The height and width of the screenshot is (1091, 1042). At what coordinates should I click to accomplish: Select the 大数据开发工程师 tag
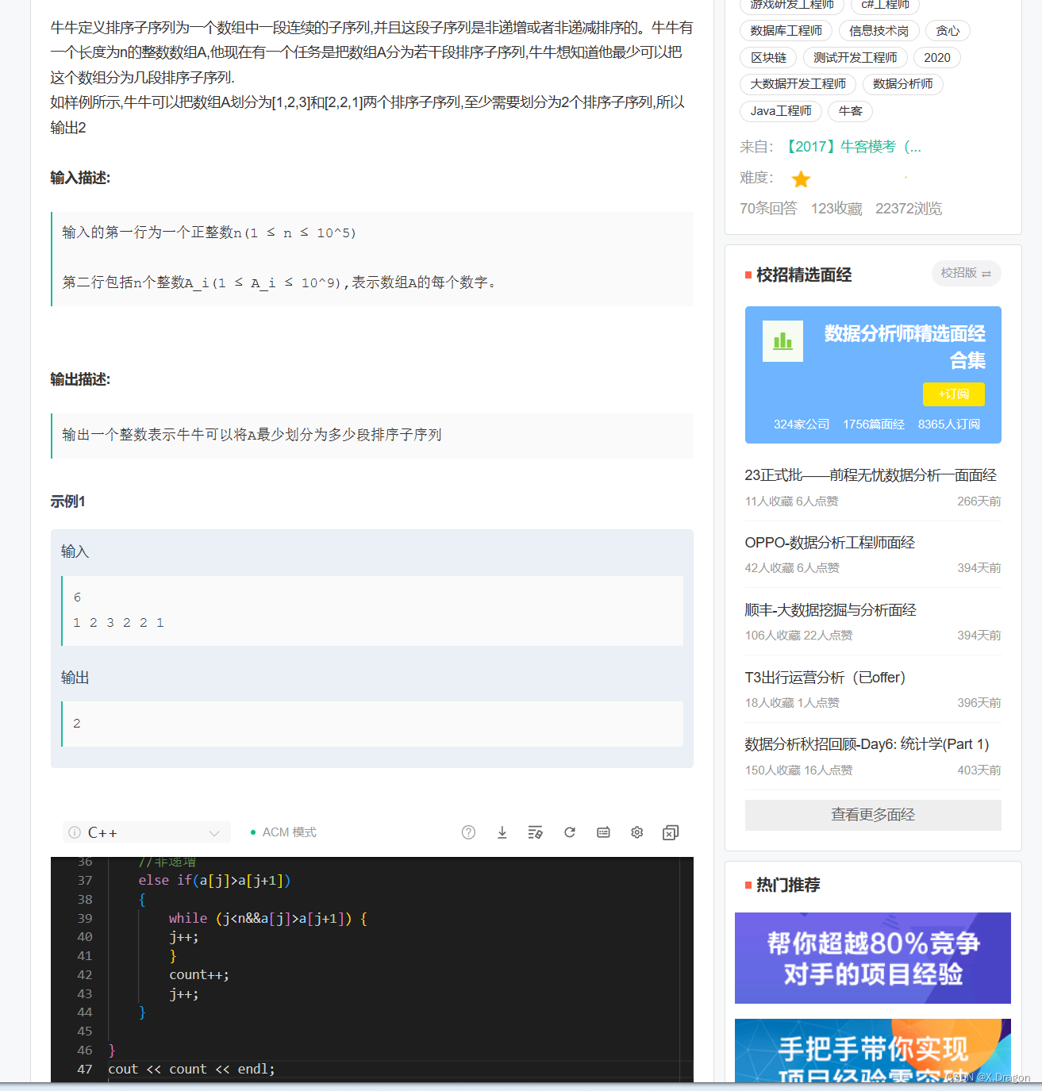(x=798, y=84)
